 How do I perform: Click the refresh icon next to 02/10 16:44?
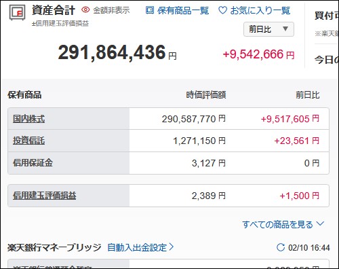[281, 247]
